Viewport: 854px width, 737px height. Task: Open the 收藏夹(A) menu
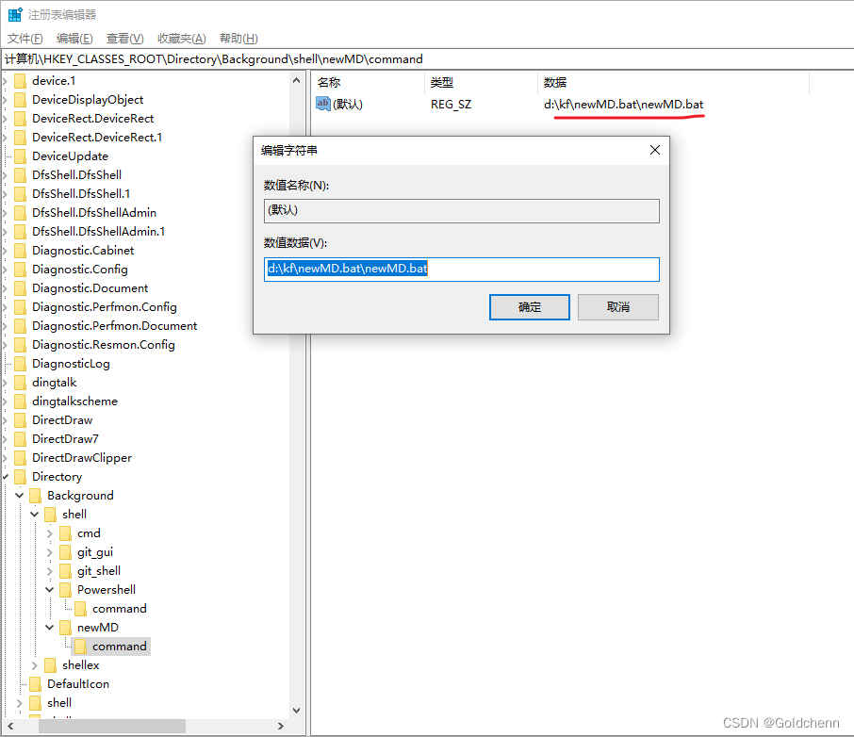(181, 38)
